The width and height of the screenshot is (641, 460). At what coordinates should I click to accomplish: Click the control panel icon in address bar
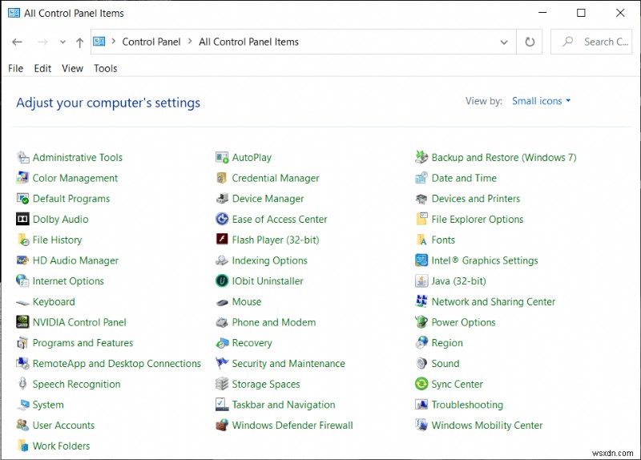[x=99, y=42]
